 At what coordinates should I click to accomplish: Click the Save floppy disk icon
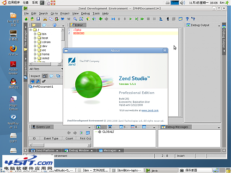[38, 19]
